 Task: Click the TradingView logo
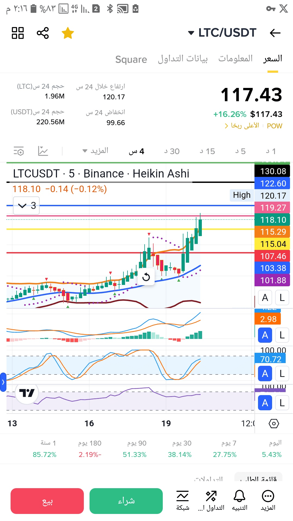click(27, 393)
